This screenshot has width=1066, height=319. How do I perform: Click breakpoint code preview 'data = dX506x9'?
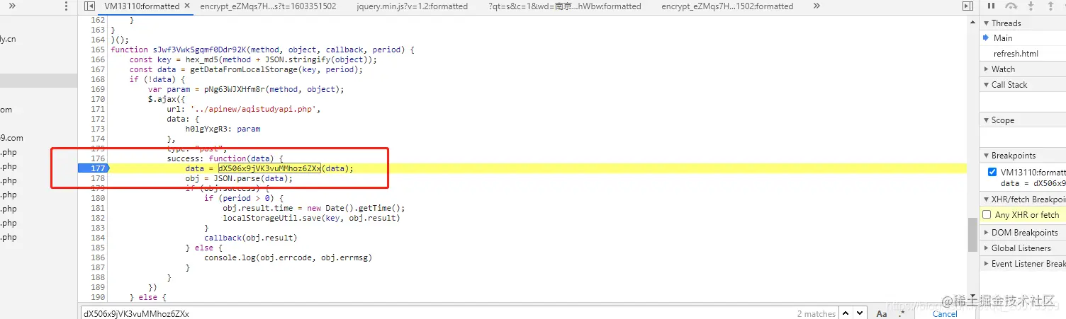pyautogui.click(x=1033, y=183)
